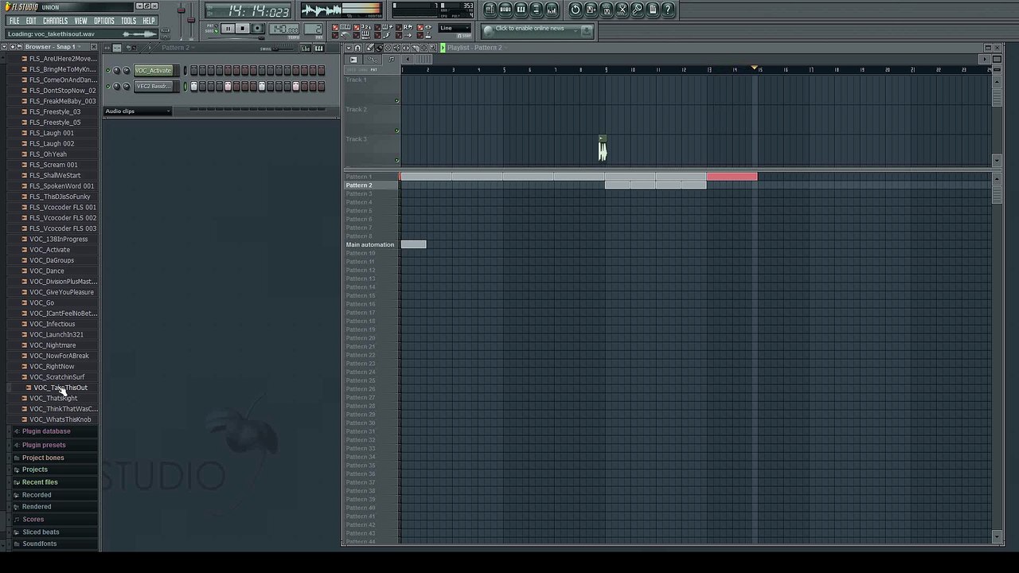Screen dimensions: 1019x573
Task: Select the VOC_TakeThisOut sample in browser
Action: pos(61,388)
